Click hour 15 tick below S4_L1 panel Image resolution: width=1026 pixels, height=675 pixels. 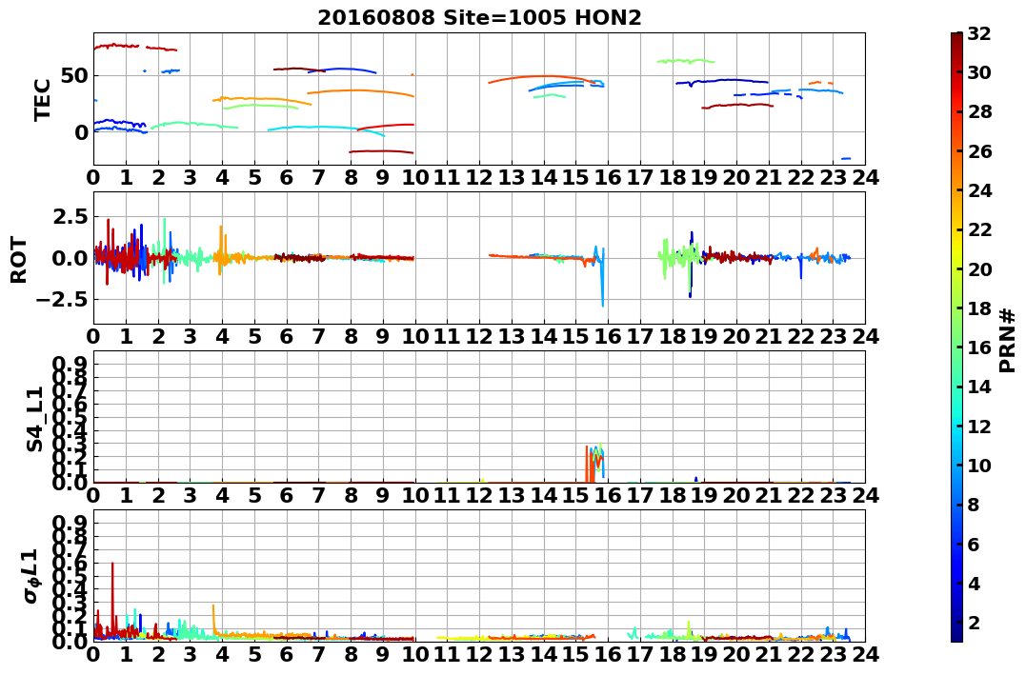coord(575,496)
